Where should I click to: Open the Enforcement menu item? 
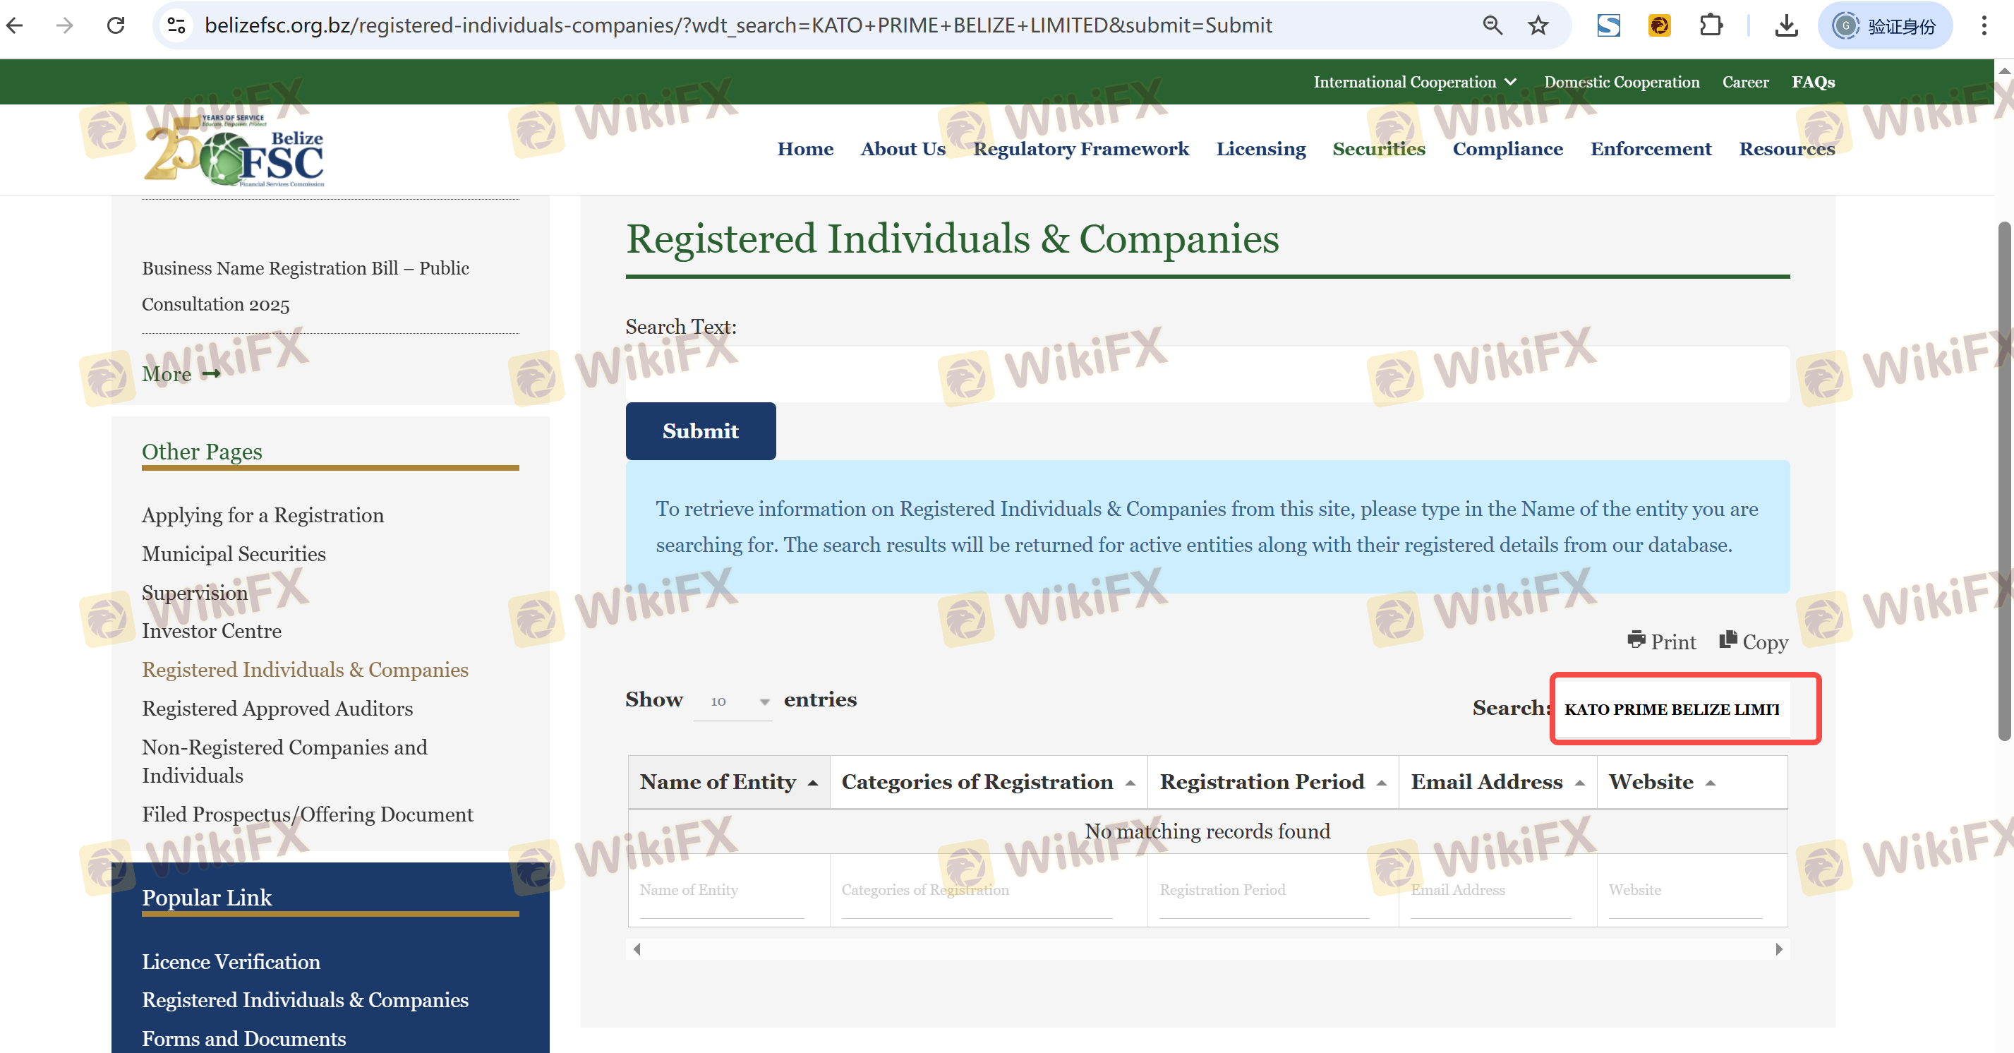1651,148
